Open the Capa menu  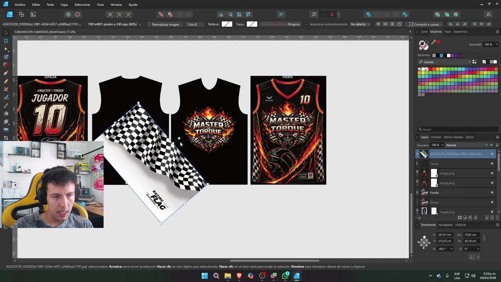coord(64,5)
